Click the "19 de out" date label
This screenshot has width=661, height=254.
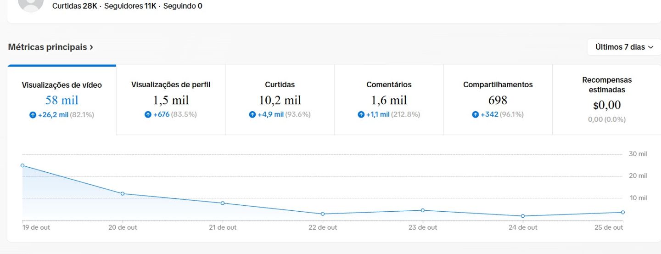coord(36,227)
